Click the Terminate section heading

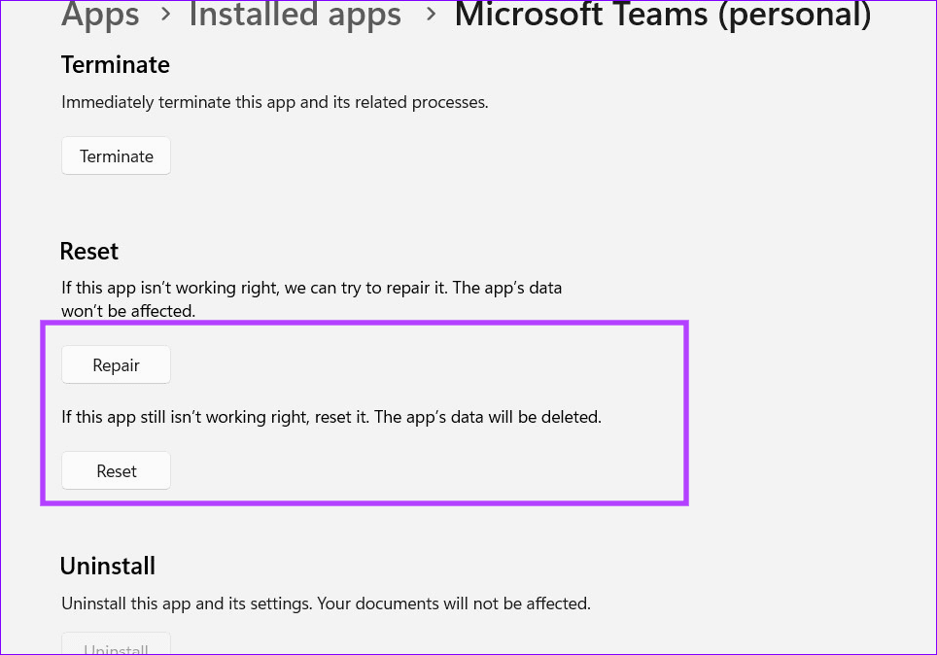tap(115, 64)
